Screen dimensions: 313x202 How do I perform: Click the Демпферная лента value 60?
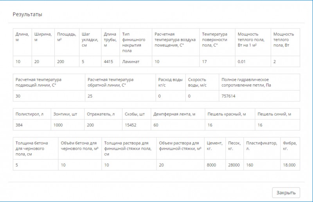pos(156,125)
